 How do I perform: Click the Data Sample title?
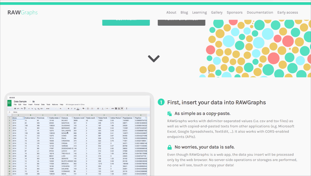20,101
